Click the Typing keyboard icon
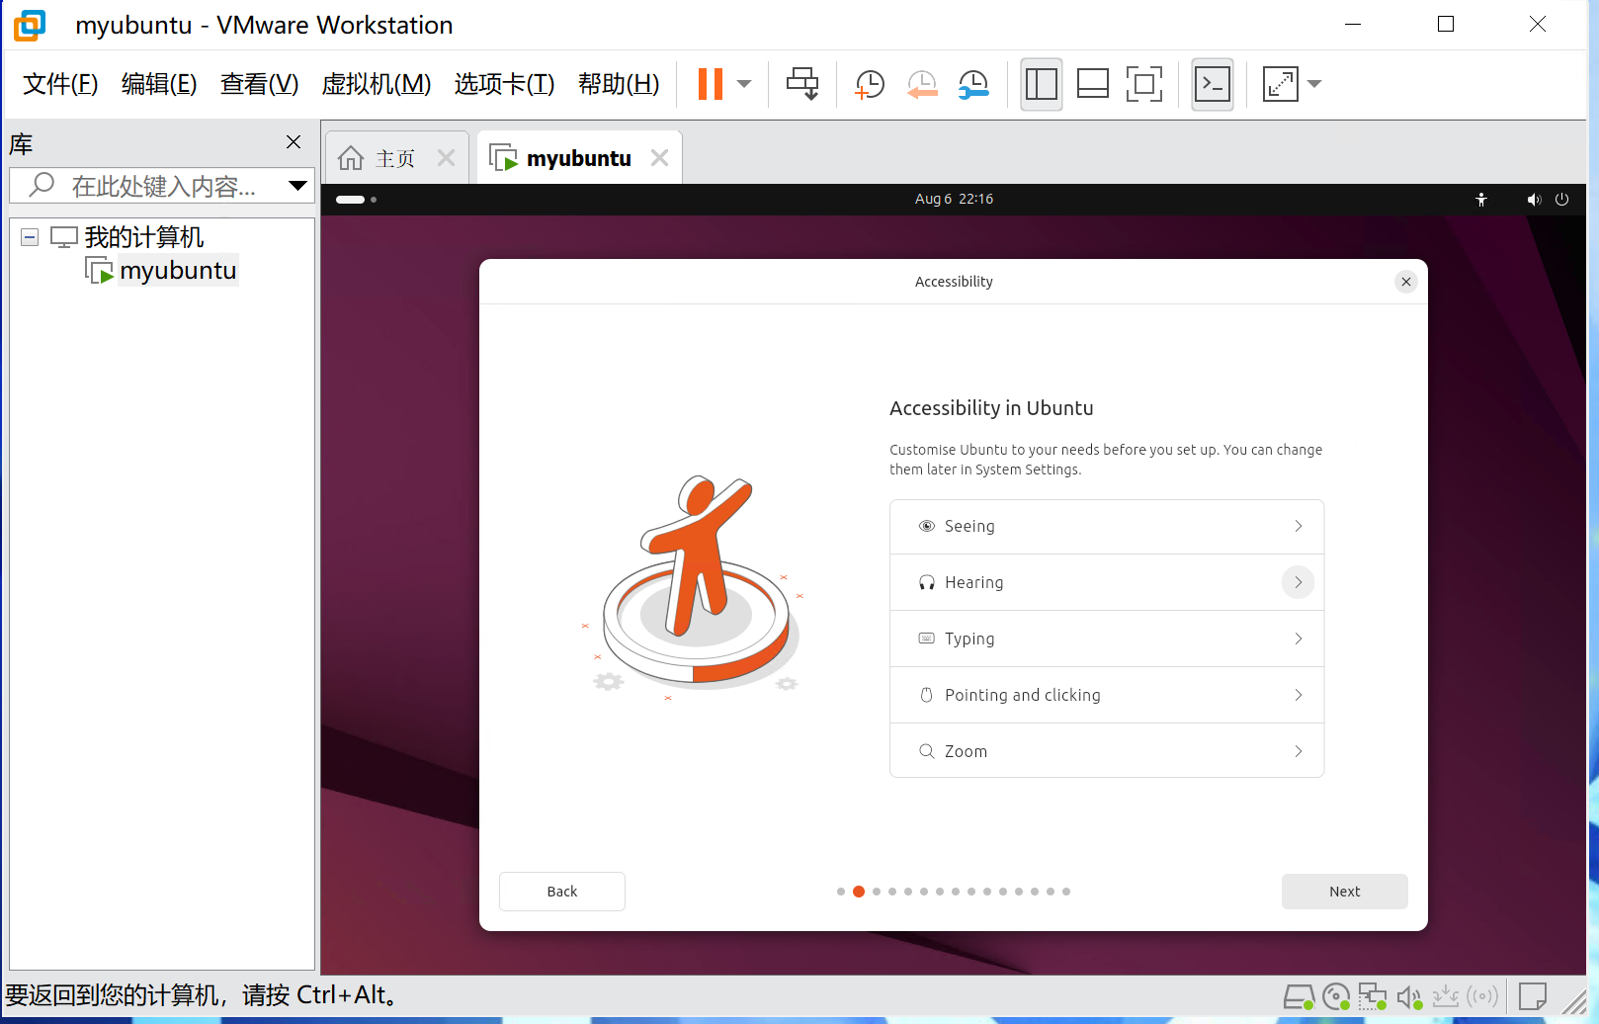 point(927,639)
